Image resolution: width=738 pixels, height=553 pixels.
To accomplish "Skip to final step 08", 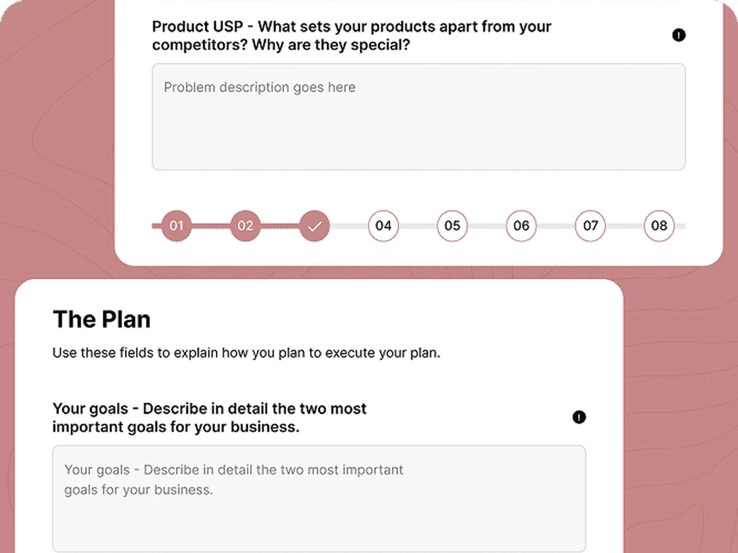I will (659, 226).
